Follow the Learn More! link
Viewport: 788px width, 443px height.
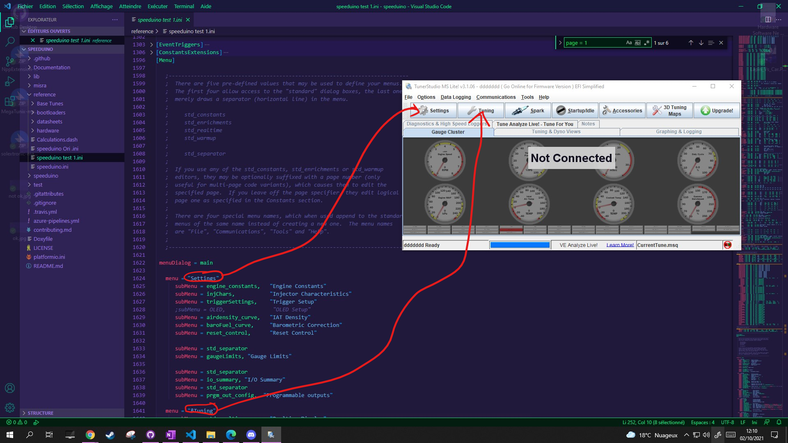tap(620, 245)
